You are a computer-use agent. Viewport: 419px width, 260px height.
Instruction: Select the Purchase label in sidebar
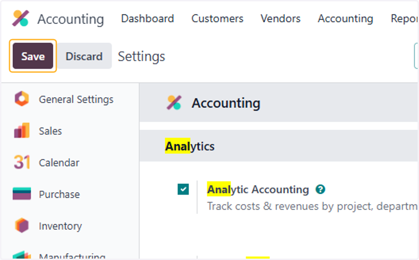tap(59, 194)
